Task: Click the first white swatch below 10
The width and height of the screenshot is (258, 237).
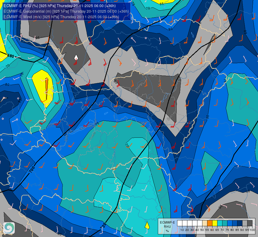Action: click(x=180, y=223)
